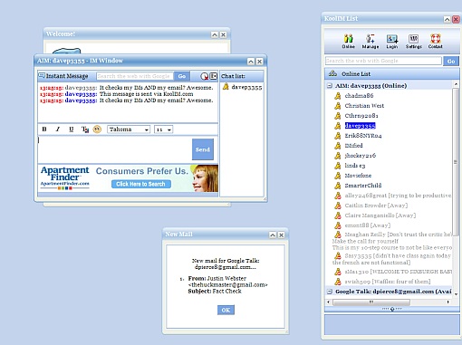
Task: Click Send in the IM window
Action: coord(203,149)
